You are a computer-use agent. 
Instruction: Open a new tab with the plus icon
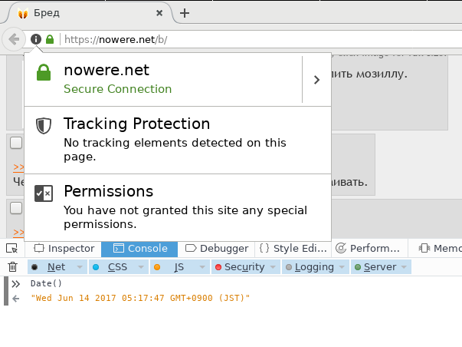coord(185,13)
